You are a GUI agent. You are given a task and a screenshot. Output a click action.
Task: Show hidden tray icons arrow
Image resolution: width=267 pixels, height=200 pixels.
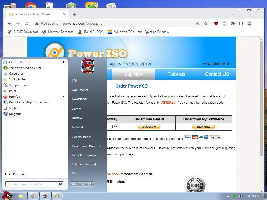coord(228,196)
